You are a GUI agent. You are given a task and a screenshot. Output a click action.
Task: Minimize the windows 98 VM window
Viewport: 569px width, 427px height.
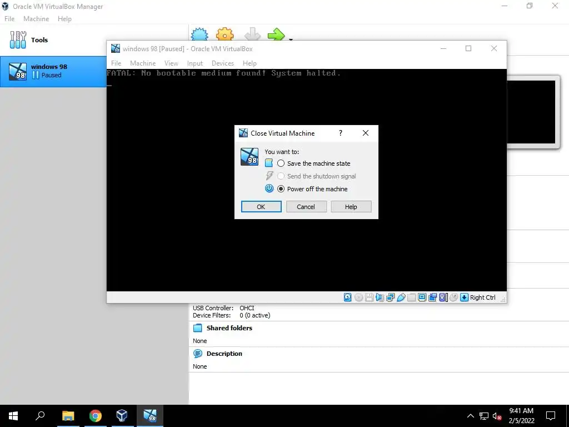click(443, 49)
